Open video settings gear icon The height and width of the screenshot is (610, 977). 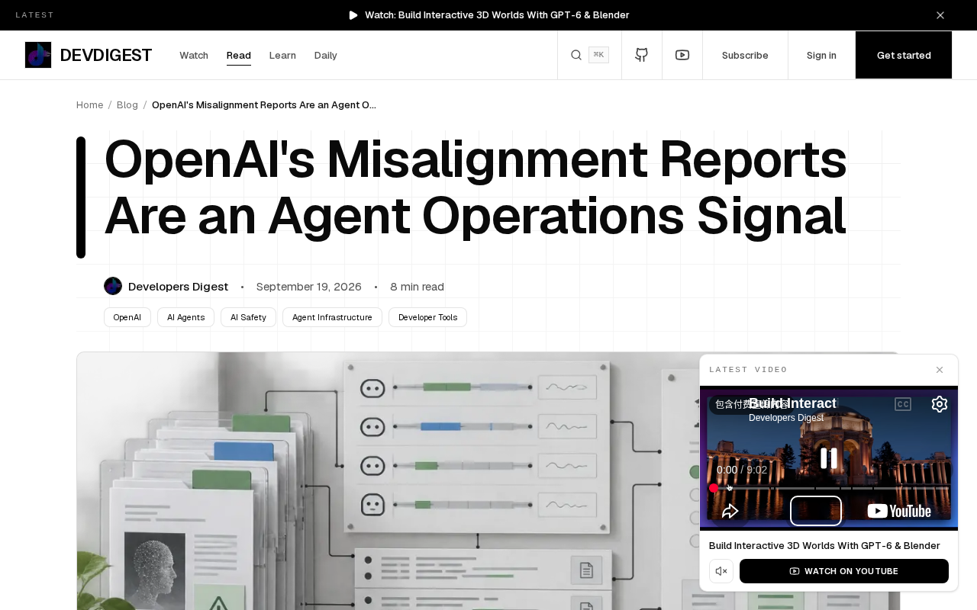pyautogui.click(x=940, y=404)
